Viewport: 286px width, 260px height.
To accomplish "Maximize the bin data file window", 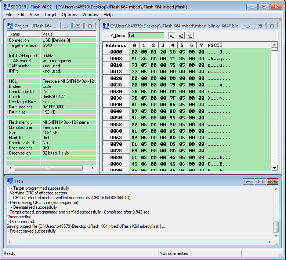I will (x=260, y=26).
